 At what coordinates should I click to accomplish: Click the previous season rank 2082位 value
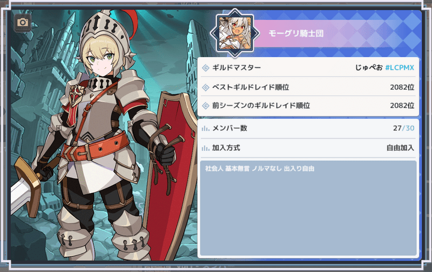coord(402,106)
